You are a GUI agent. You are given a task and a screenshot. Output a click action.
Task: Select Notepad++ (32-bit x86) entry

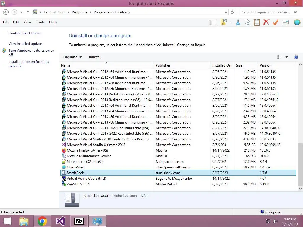178,162
